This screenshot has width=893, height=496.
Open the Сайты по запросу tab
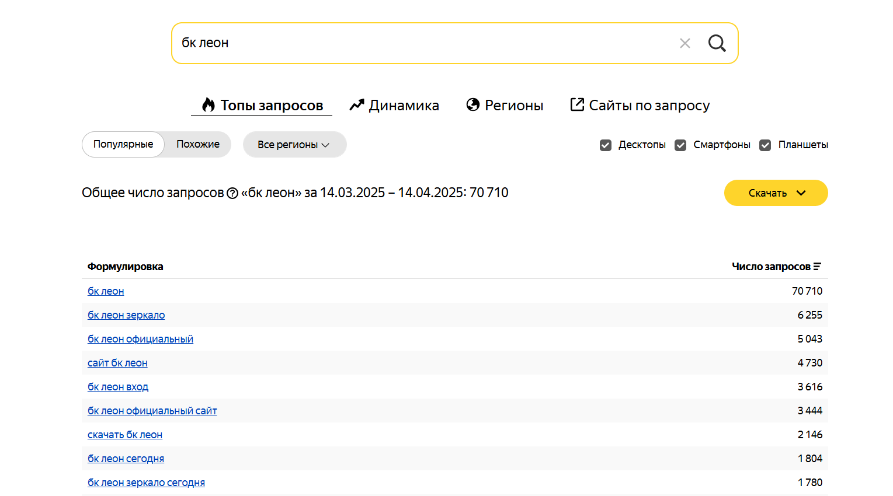[640, 105]
